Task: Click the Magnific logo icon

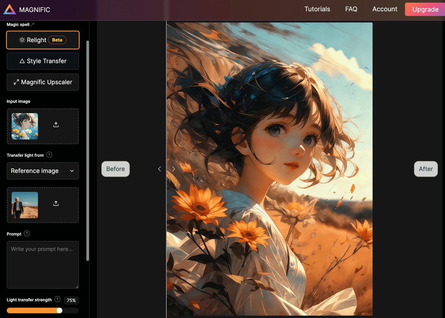Action: tap(9, 9)
